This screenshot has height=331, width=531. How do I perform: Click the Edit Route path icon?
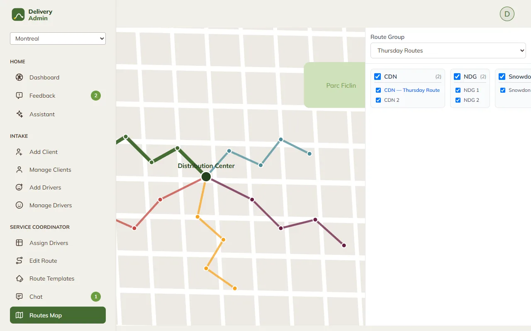pyautogui.click(x=19, y=261)
